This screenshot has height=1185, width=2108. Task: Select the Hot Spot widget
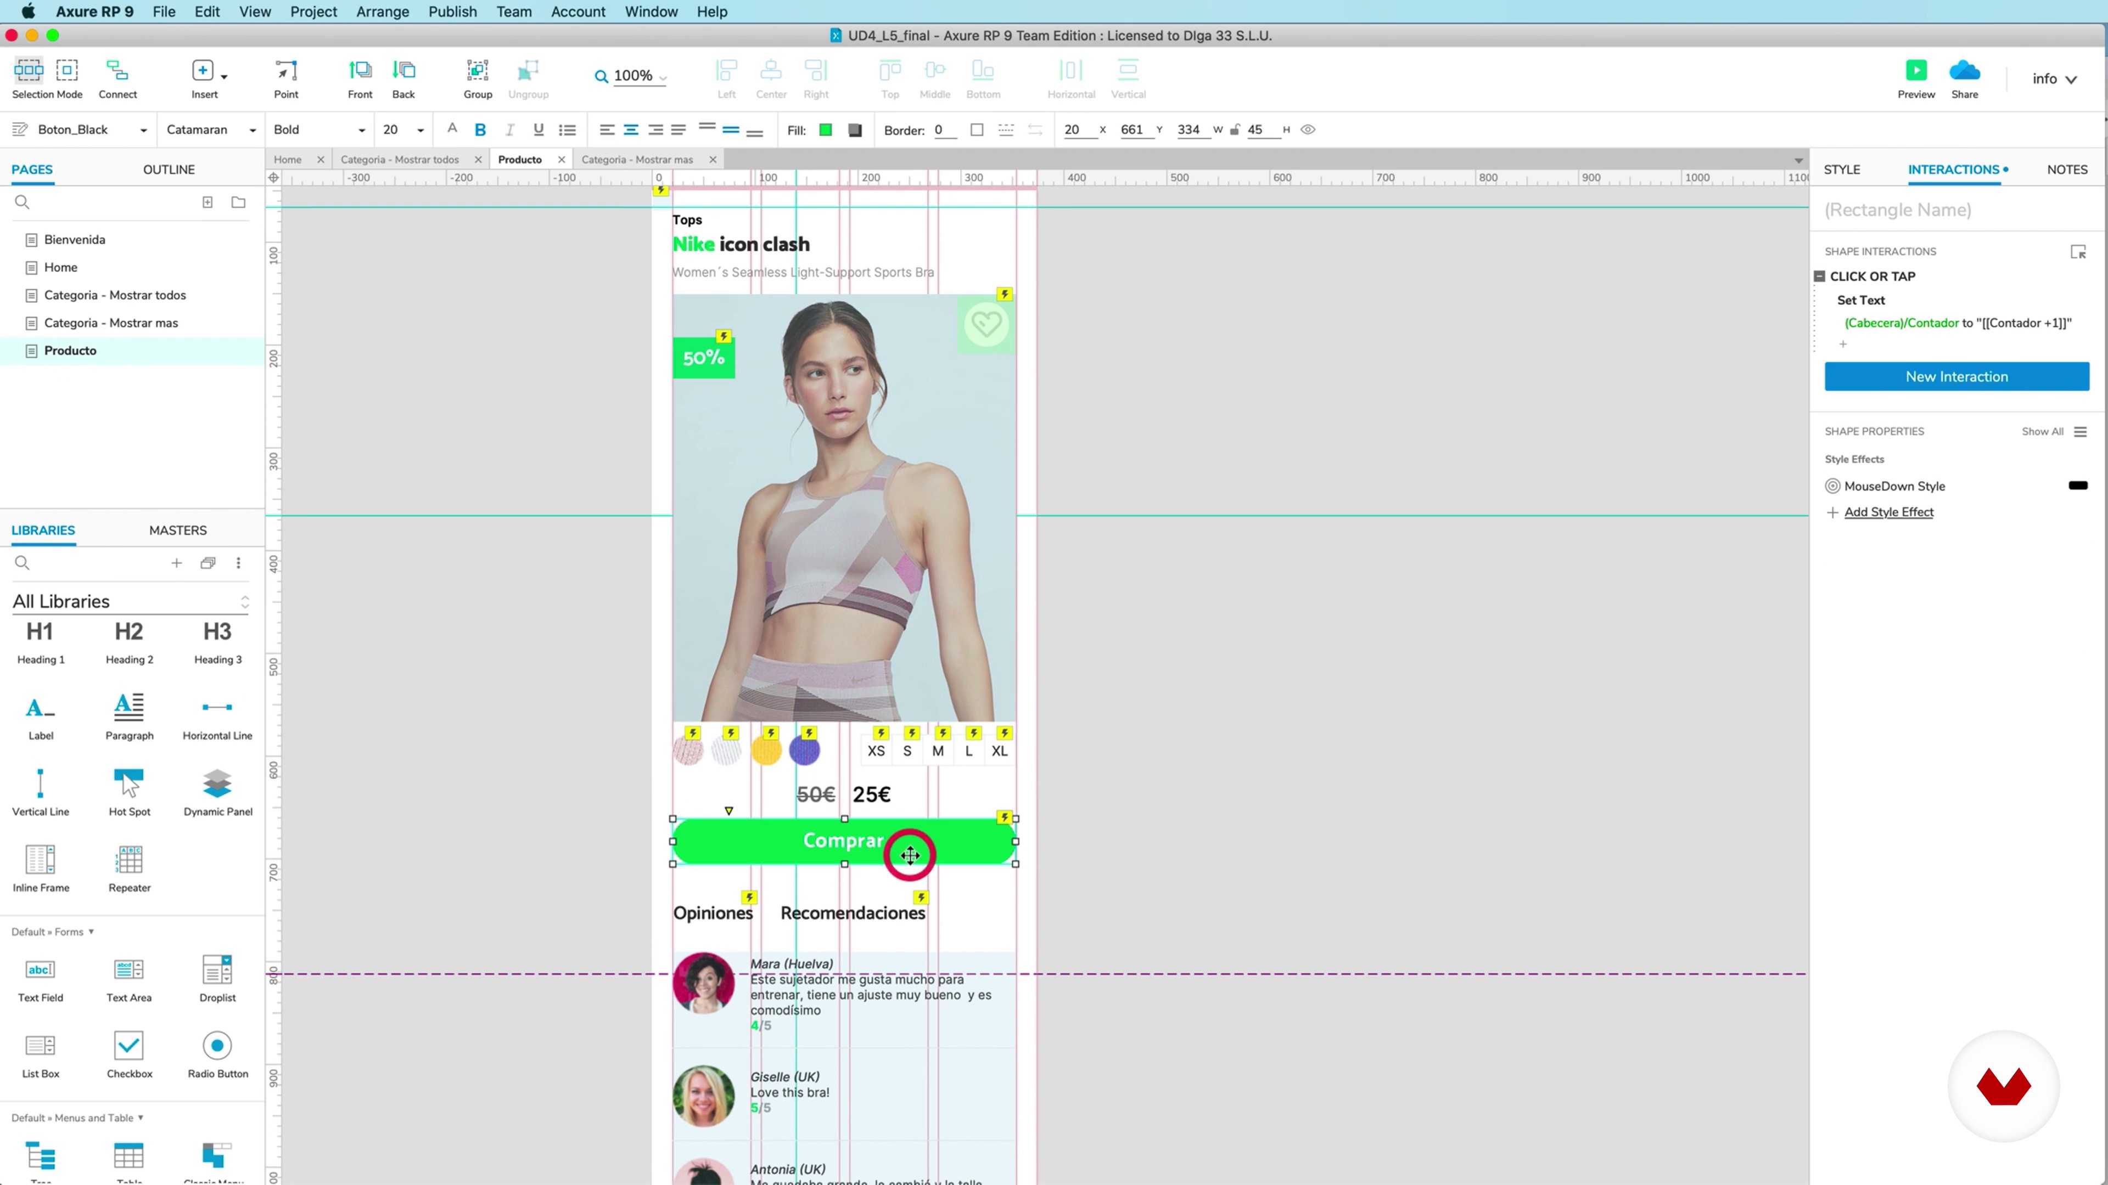(x=130, y=792)
